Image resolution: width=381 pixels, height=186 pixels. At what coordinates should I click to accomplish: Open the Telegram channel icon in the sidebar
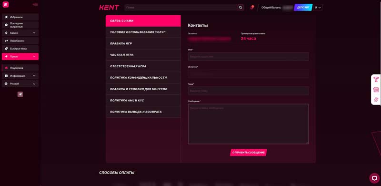(x=20, y=94)
